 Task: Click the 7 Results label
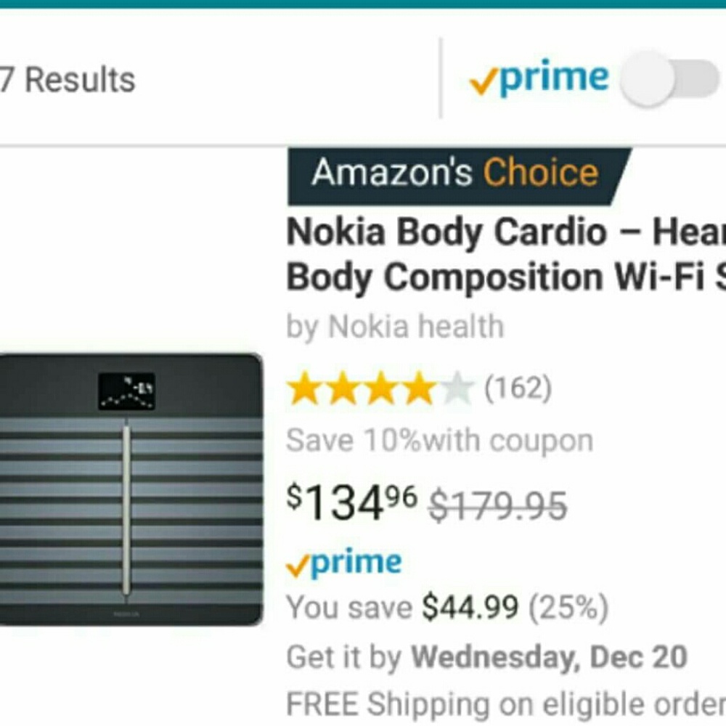click(x=65, y=78)
